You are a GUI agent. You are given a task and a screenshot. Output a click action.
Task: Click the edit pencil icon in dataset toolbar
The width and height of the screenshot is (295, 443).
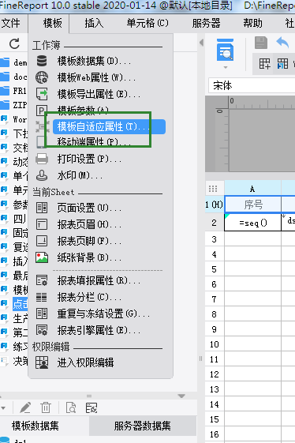click(25, 407)
